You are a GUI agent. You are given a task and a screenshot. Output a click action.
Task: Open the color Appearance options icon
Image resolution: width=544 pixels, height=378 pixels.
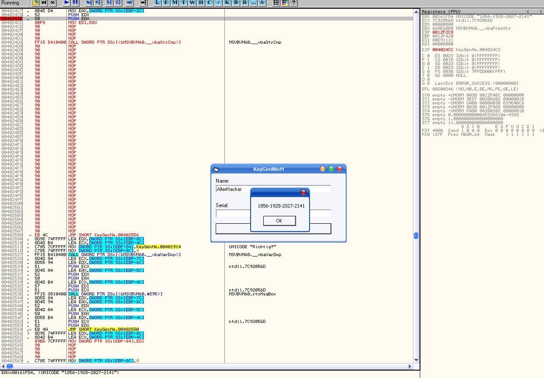pyautogui.click(x=285, y=3)
